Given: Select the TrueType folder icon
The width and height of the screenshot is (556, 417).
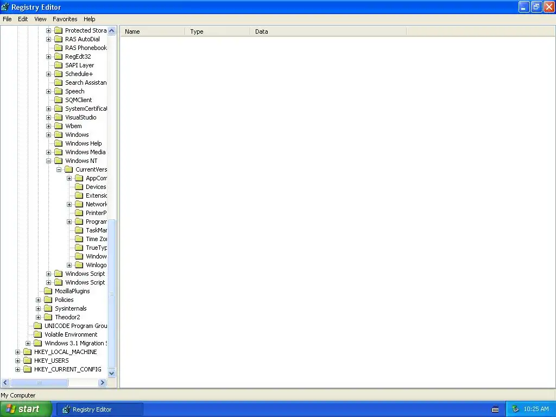Looking at the screenshot, I should click(79, 248).
